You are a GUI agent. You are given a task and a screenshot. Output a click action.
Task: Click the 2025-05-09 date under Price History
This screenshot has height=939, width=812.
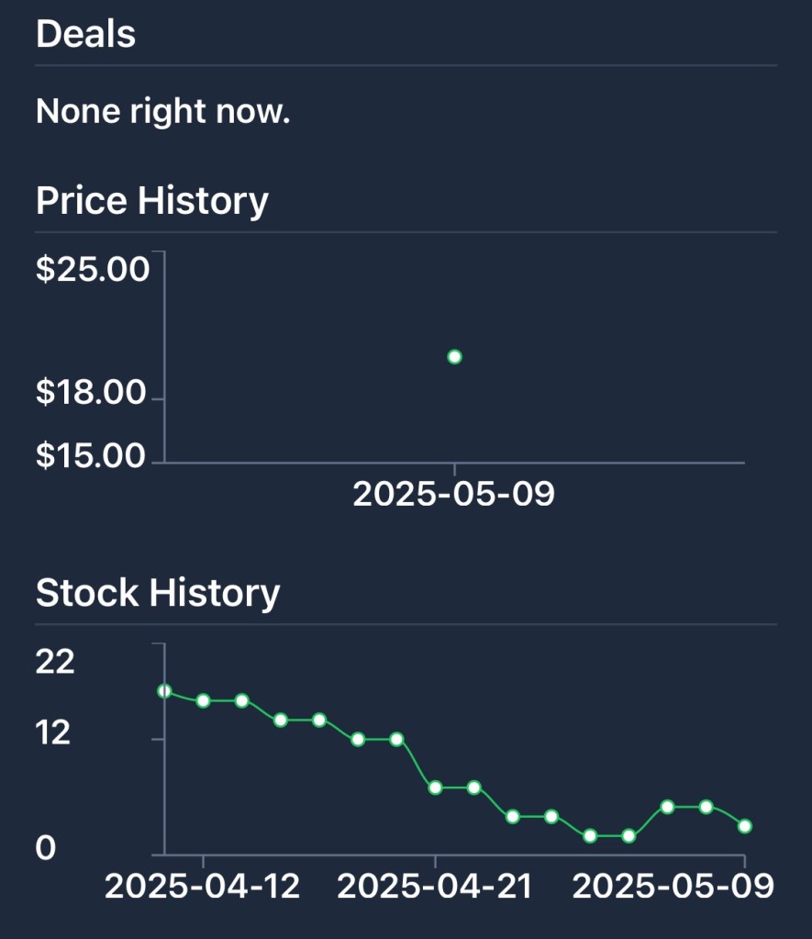[x=454, y=494]
